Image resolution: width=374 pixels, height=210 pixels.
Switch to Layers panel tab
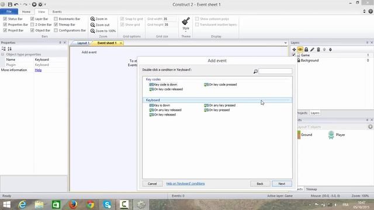pyautogui.click(x=315, y=113)
